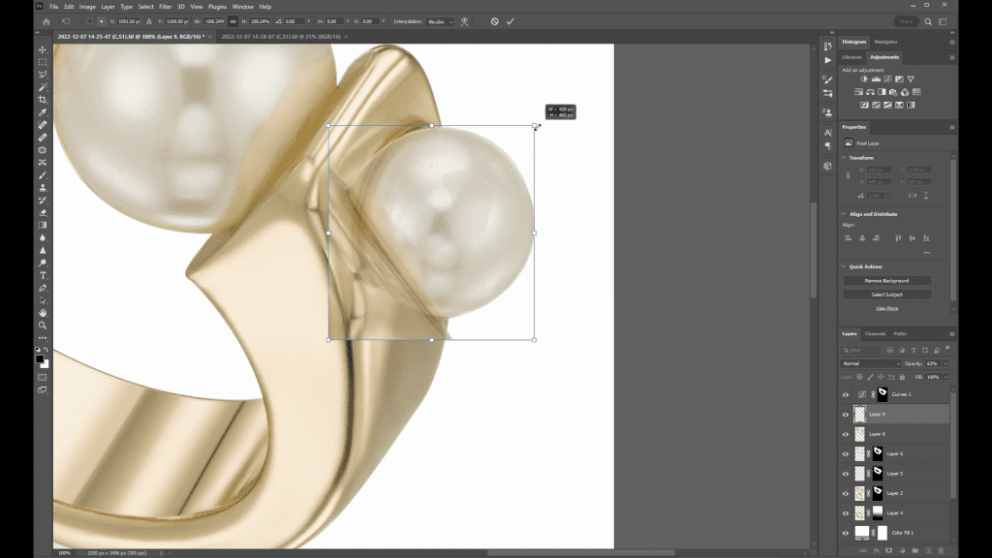The width and height of the screenshot is (992, 558).
Task: Add a Levels adjustment
Action: pos(876,79)
